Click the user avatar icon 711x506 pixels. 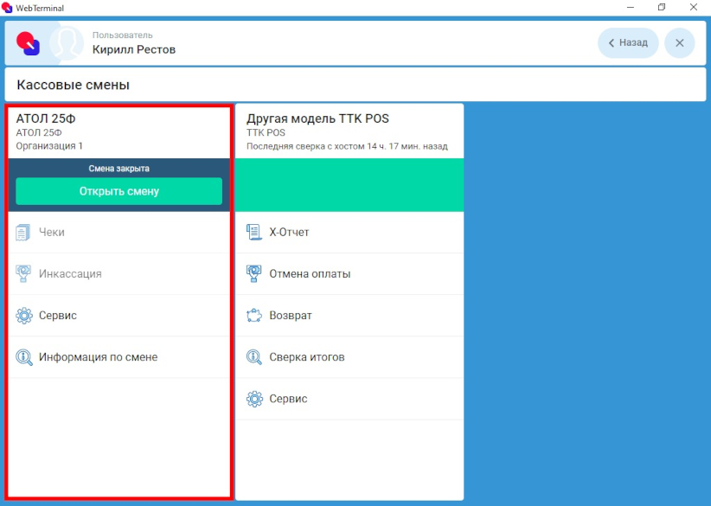[x=67, y=43]
